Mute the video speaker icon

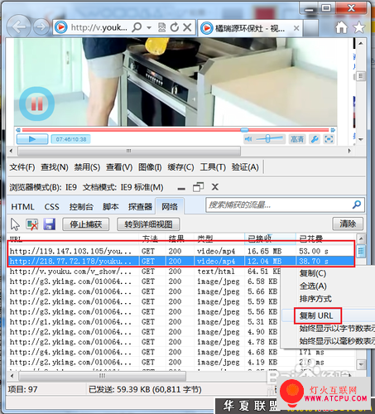tap(248, 139)
